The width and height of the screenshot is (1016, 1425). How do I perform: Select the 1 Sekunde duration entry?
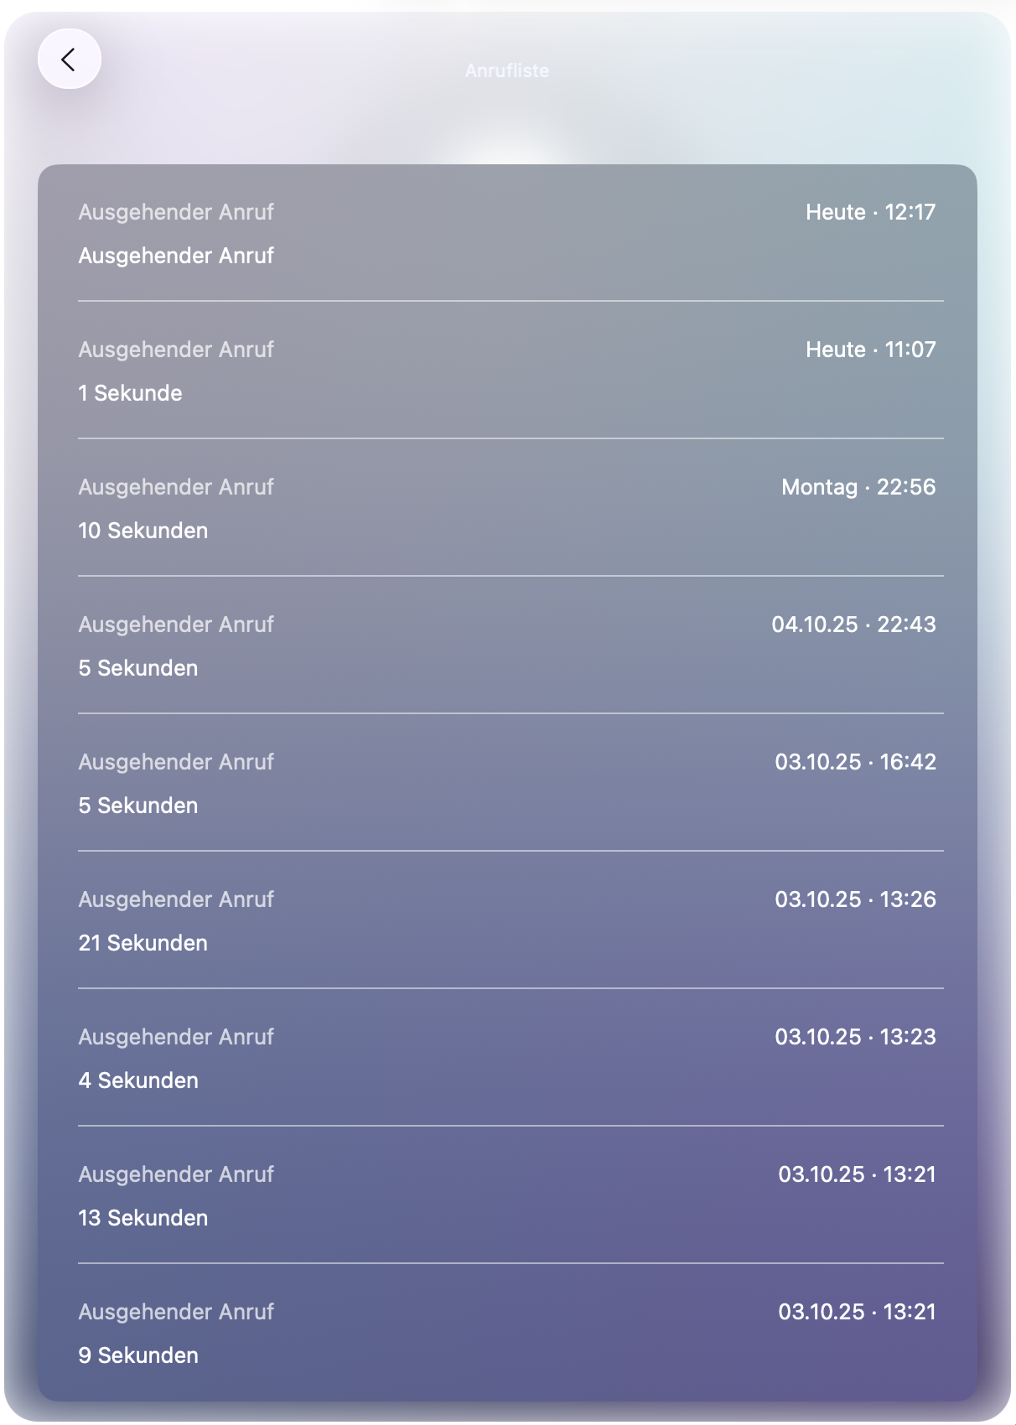130,393
